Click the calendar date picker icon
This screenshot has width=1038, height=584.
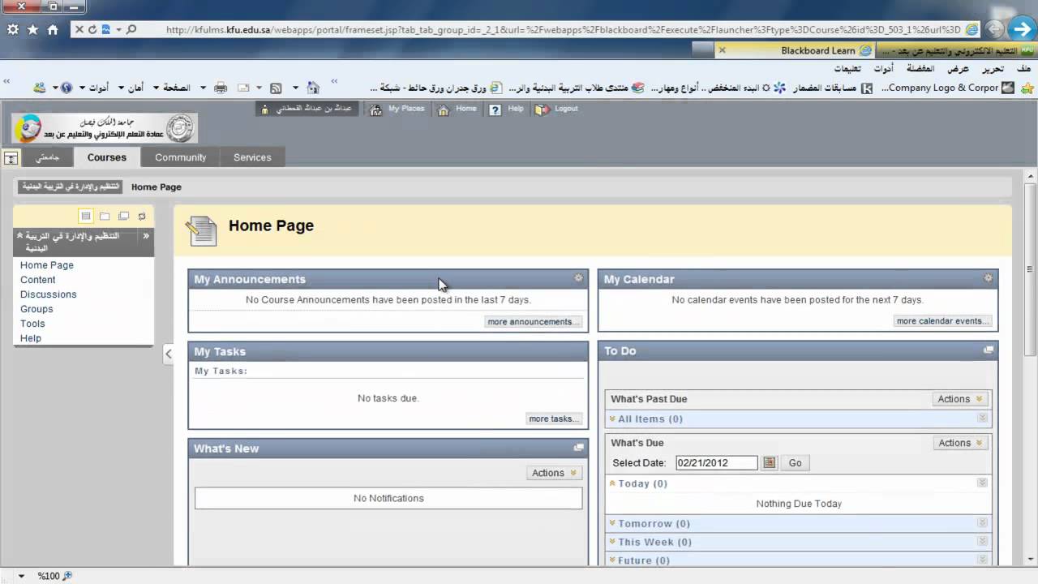click(x=770, y=463)
